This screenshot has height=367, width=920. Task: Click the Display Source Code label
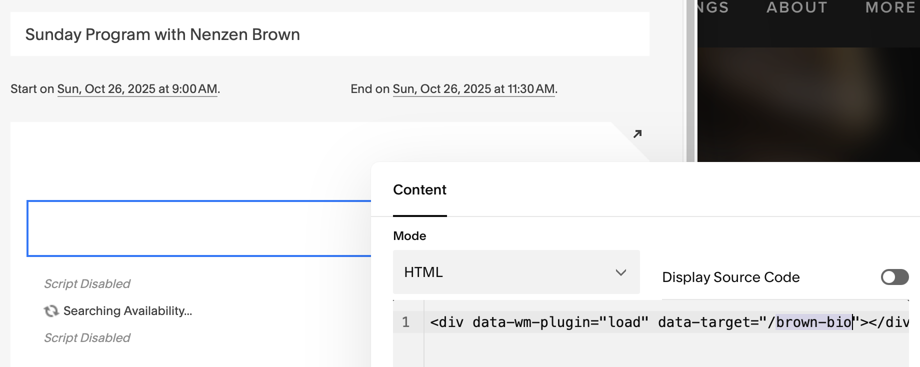[730, 277]
